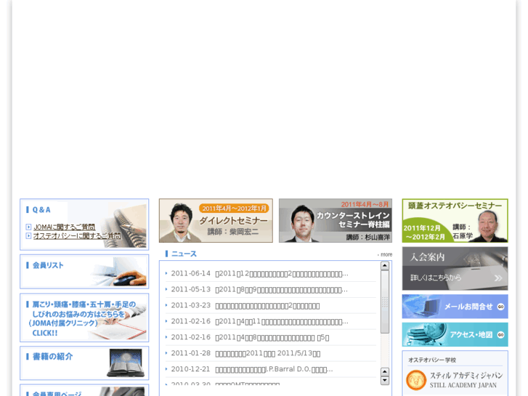Click the news list scrollbar thumb
This screenshot has width=528, height=396.
385,302
